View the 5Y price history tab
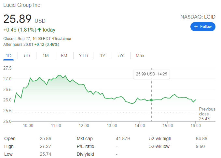Image resolution: width=221 pixels, height=158 pixels. click(x=121, y=56)
